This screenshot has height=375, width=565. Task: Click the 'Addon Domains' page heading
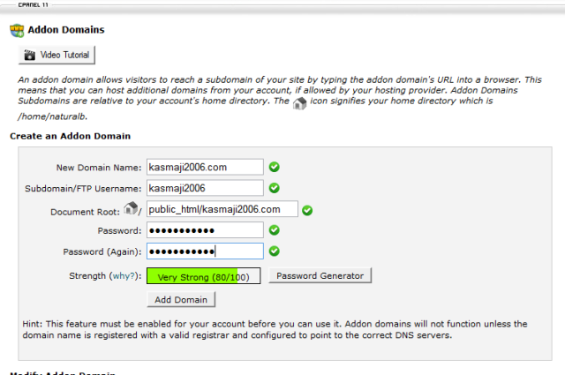coord(66,30)
